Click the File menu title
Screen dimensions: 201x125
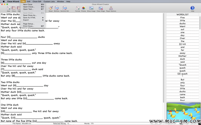point(23,1)
